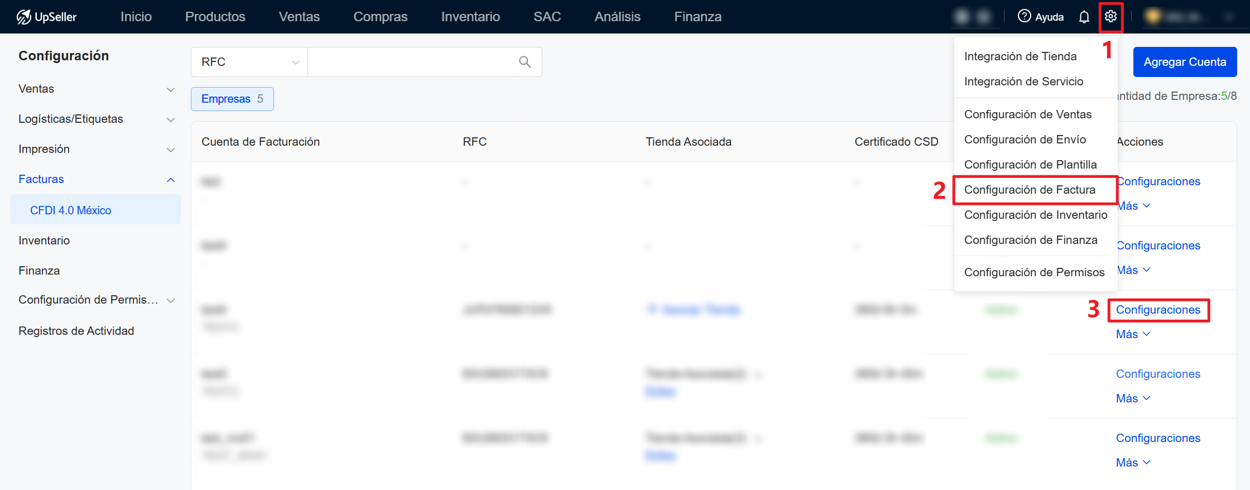Expand Logísticas/Etiquetas in sidebar
Viewport: 1250px width, 490px height.
[x=96, y=119]
